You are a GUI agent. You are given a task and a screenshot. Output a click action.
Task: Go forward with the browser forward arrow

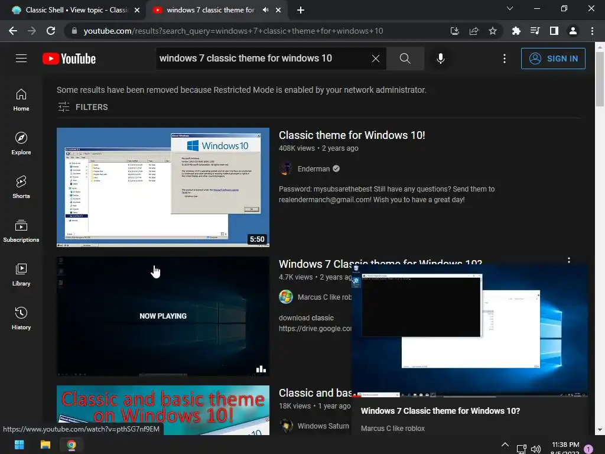(x=32, y=31)
